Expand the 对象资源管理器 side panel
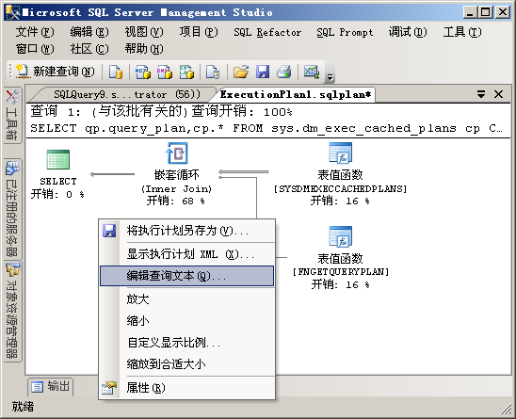Image resolution: width=516 pixels, height=419 pixels. point(12,312)
